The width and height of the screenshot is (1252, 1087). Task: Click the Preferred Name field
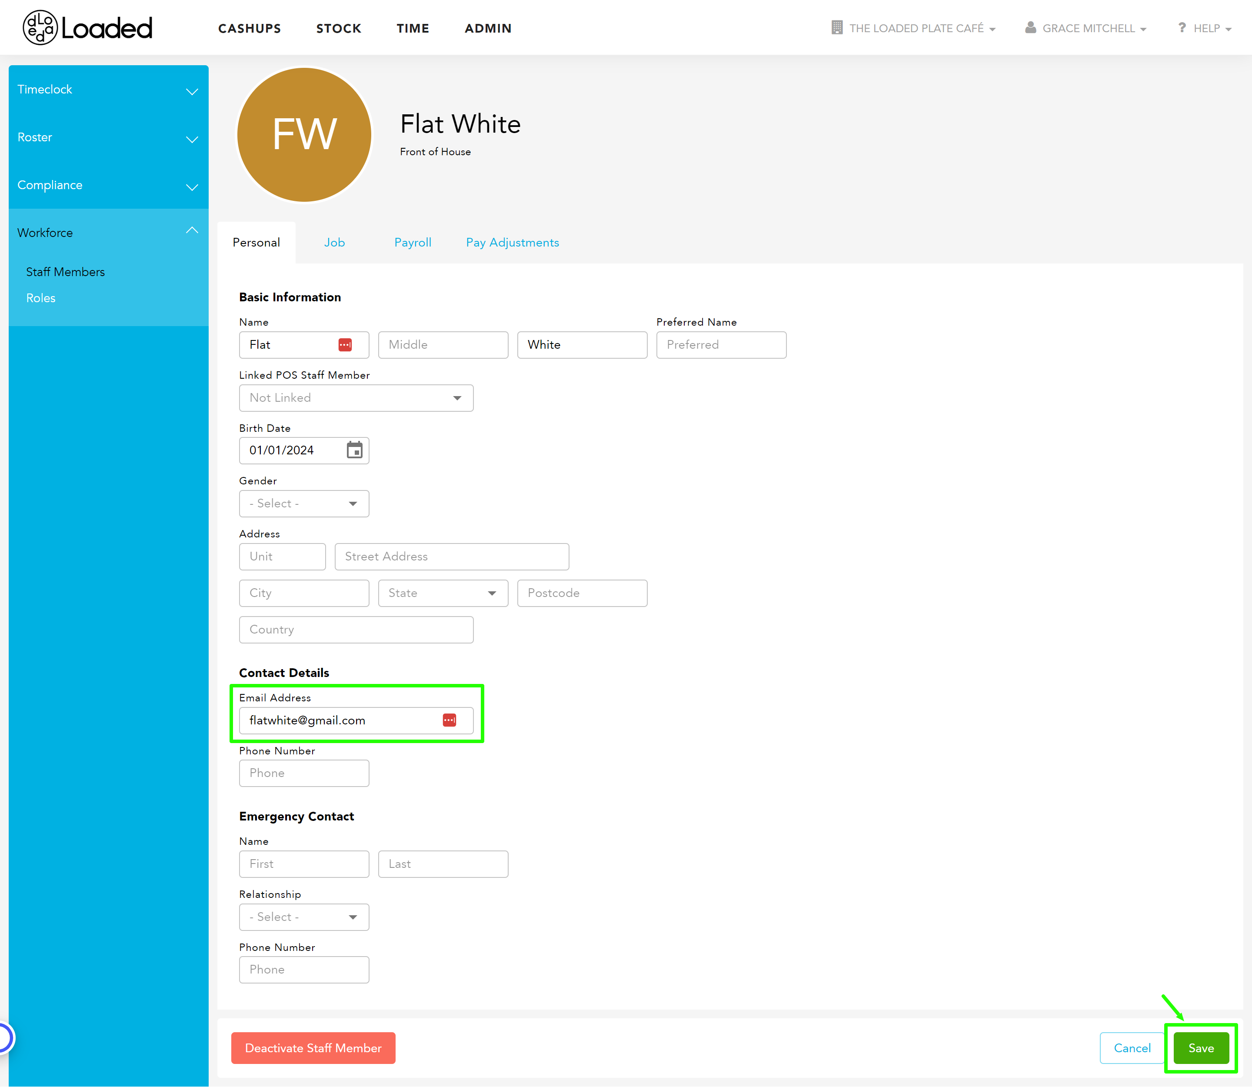coord(721,345)
